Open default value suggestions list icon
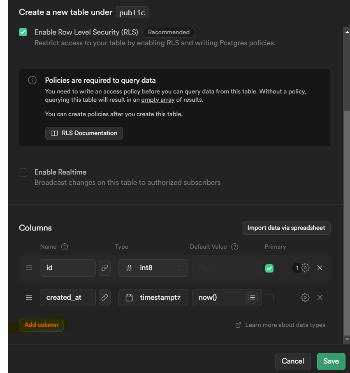The image size is (350, 373). [x=252, y=298]
